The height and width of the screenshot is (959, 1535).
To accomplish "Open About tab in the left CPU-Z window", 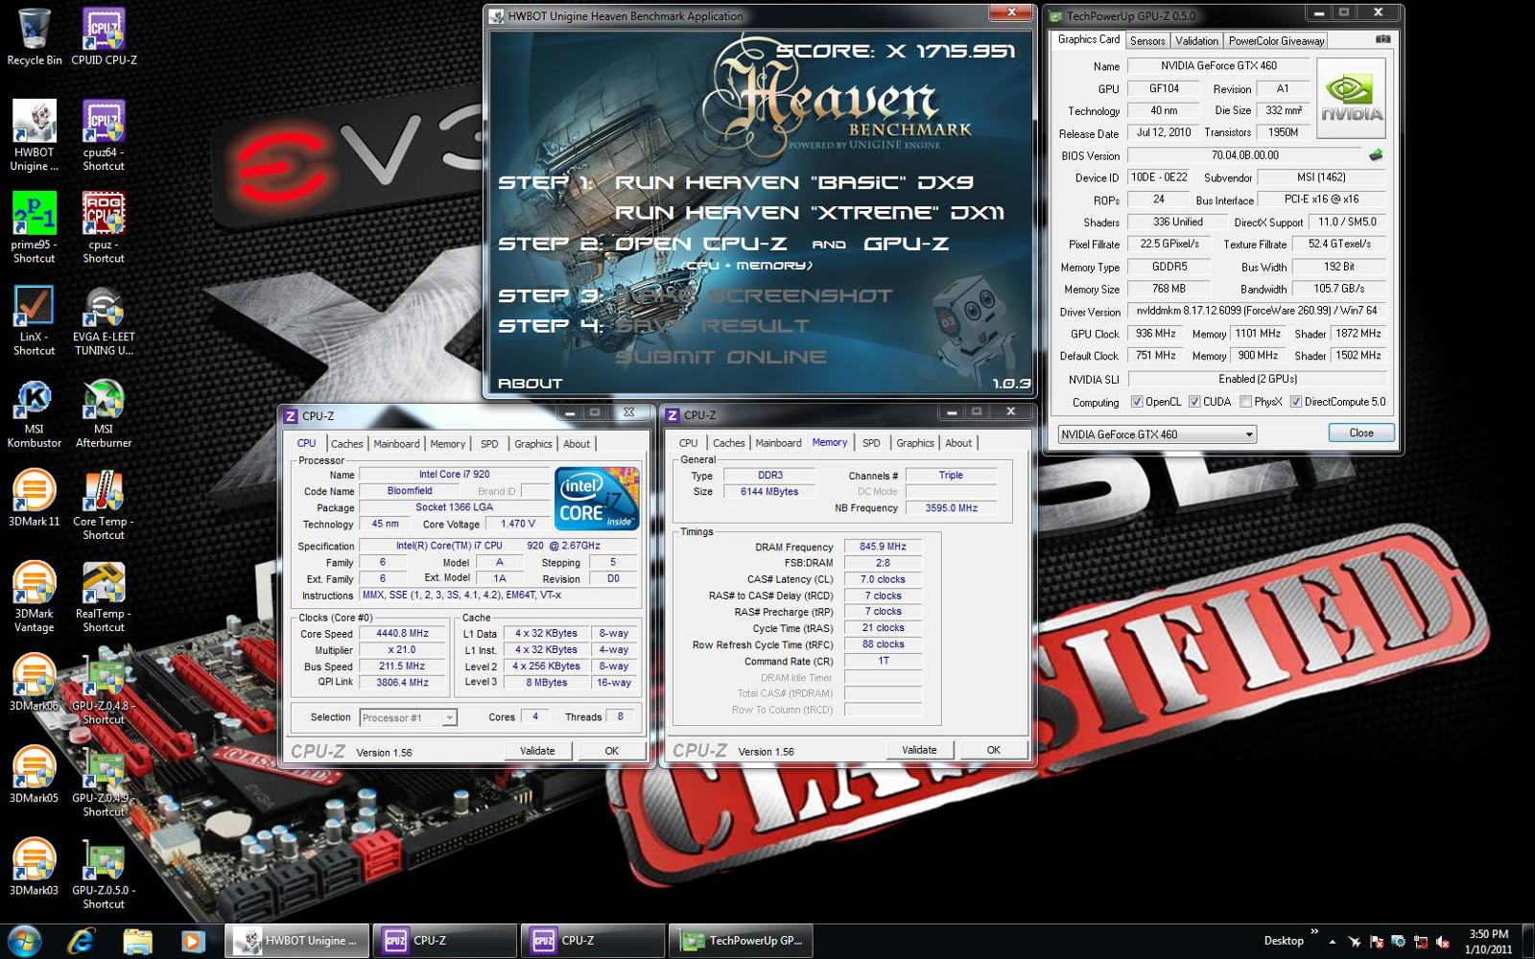I will tap(577, 444).
